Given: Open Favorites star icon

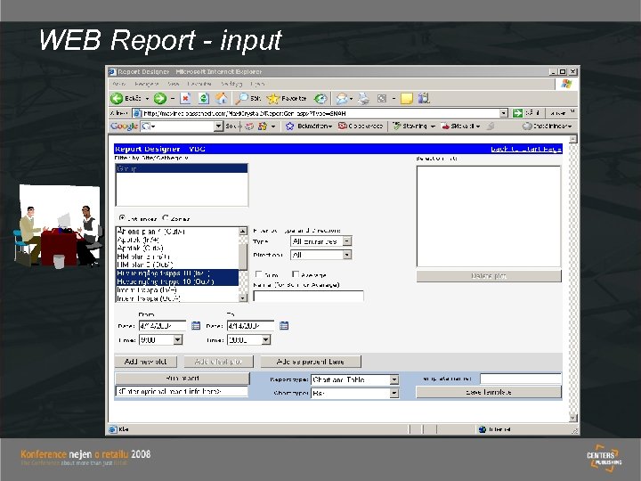Looking at the screenshot, I should 272,99.
